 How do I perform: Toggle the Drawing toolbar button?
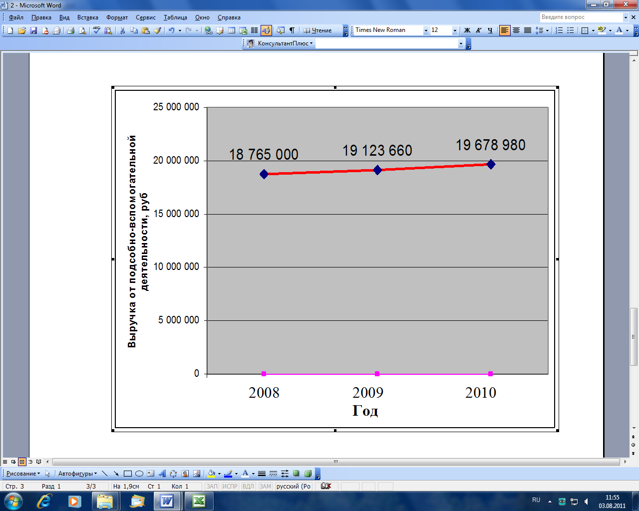pyautogui.click(x=266, y=30)
